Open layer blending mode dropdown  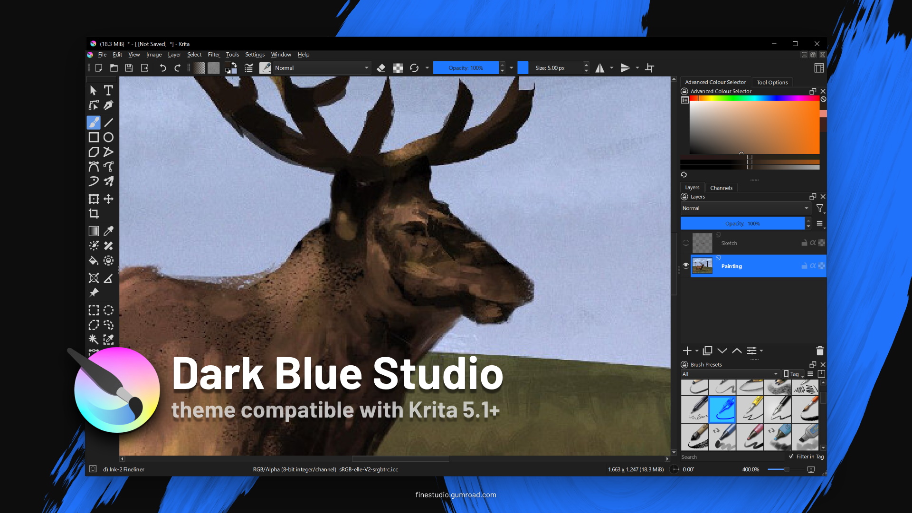745,208
